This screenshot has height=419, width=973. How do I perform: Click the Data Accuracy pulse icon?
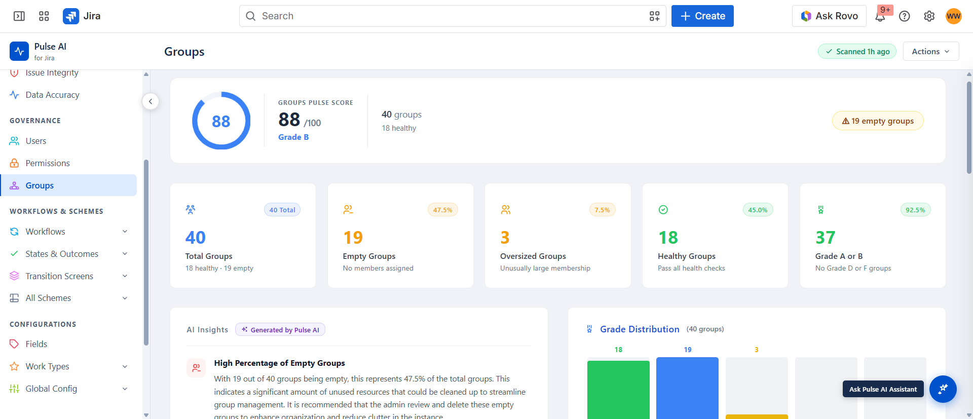(x=14, y=95)
